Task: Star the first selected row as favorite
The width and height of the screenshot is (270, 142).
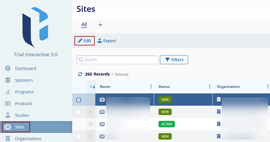Action: tap(91, 100)
